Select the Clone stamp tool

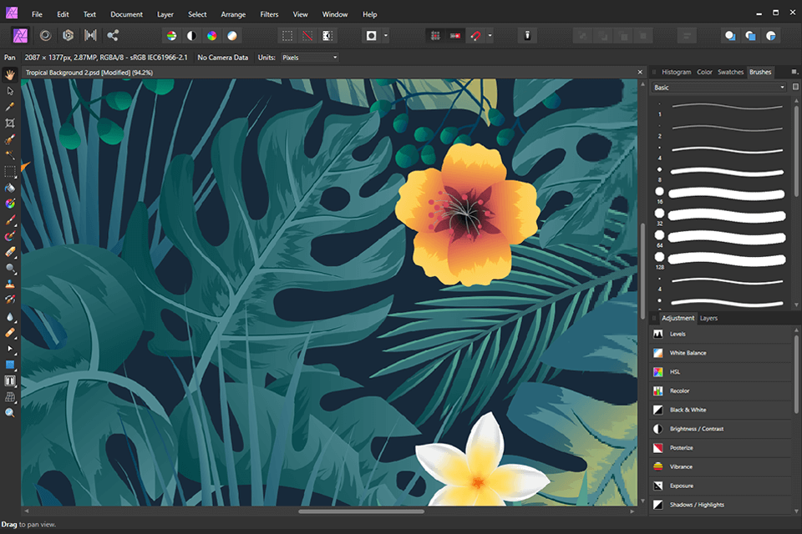click(10, 285)
